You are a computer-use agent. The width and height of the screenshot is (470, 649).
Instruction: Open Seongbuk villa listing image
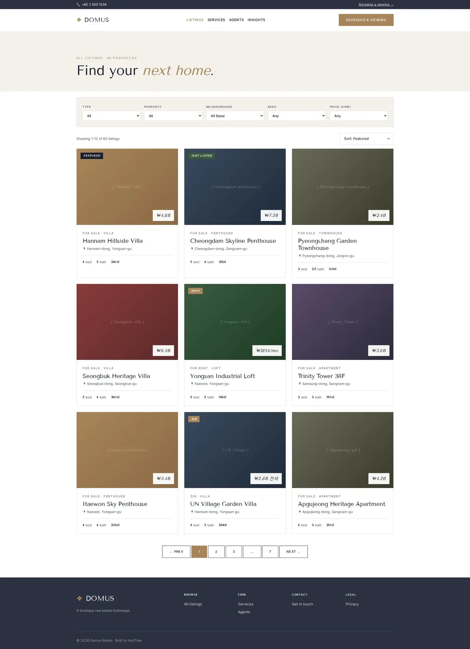click(127, 322)
